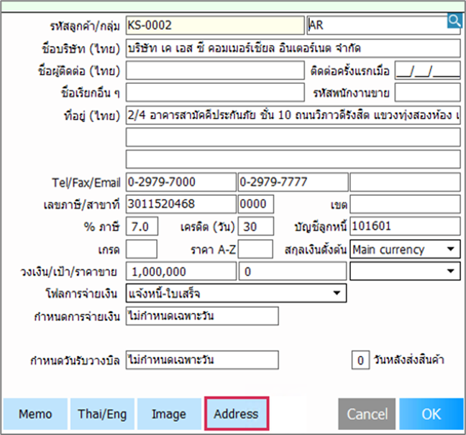Image resolution: width=466 pixels, height=435 pixels.
Task: Click the credit limit field 1,000,000
Action: (x=181, y=271)
